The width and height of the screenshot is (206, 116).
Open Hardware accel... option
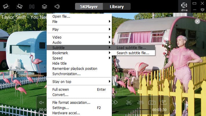(x=79, y=113)
